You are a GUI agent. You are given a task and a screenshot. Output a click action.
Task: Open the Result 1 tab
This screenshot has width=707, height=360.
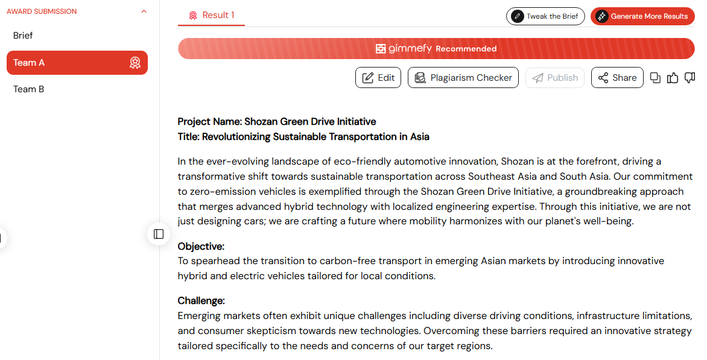pyautogui.click(x=212, y=15)
